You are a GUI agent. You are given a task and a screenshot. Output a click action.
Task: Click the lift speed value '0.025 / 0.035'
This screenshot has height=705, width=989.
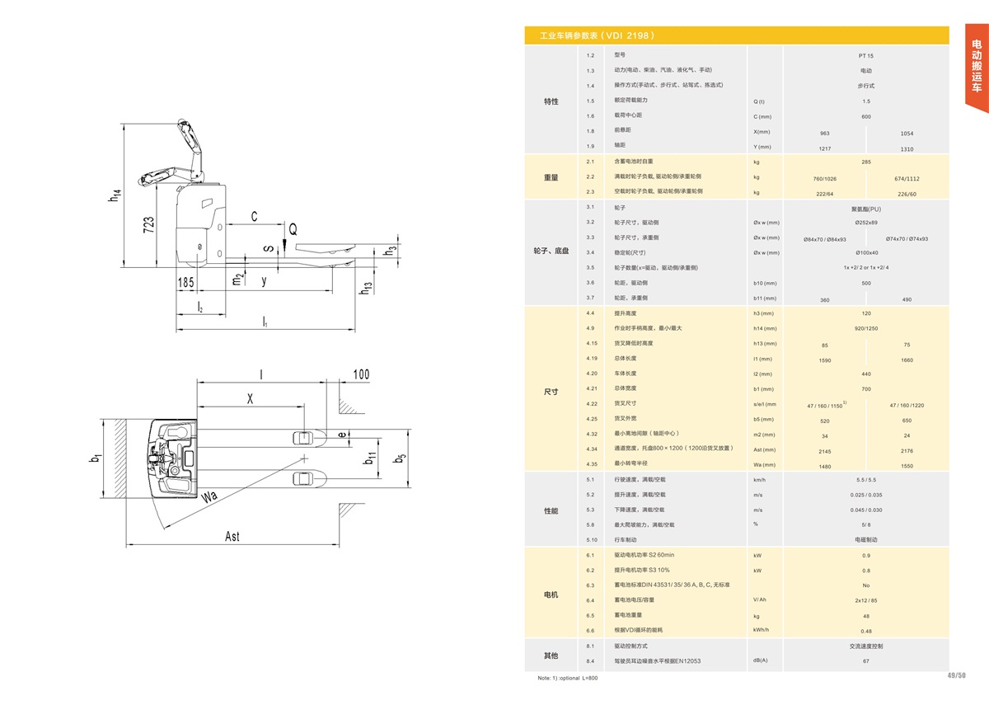pyautogui.click(x=865, y=495)
